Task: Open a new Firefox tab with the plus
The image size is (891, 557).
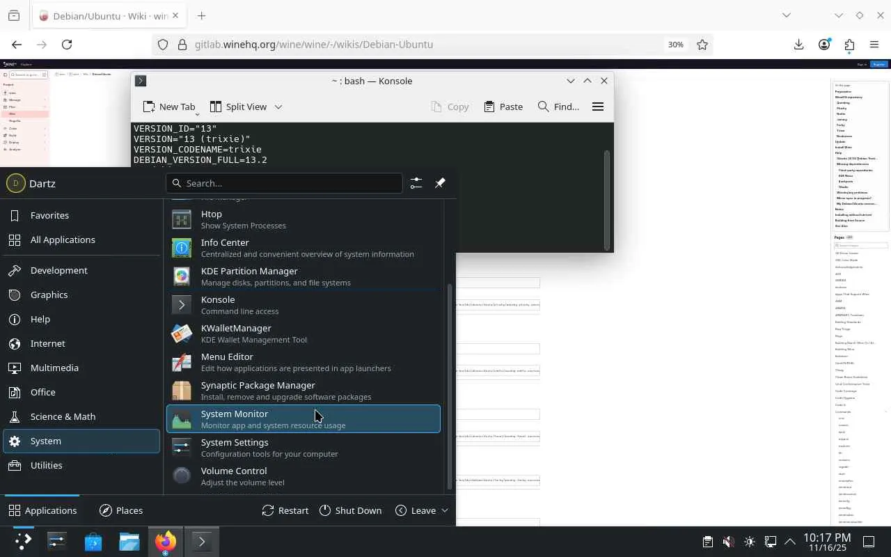Action: 201,15
